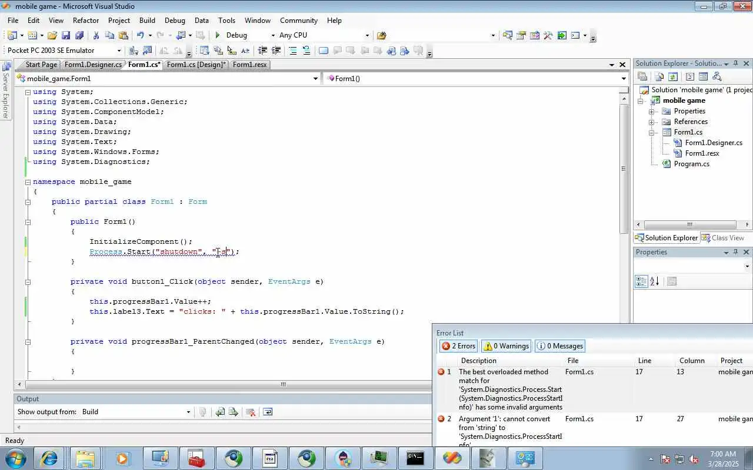Click the Toggle bookmark icon
Viewport: 753px width, 470px height.
(324, 51)
